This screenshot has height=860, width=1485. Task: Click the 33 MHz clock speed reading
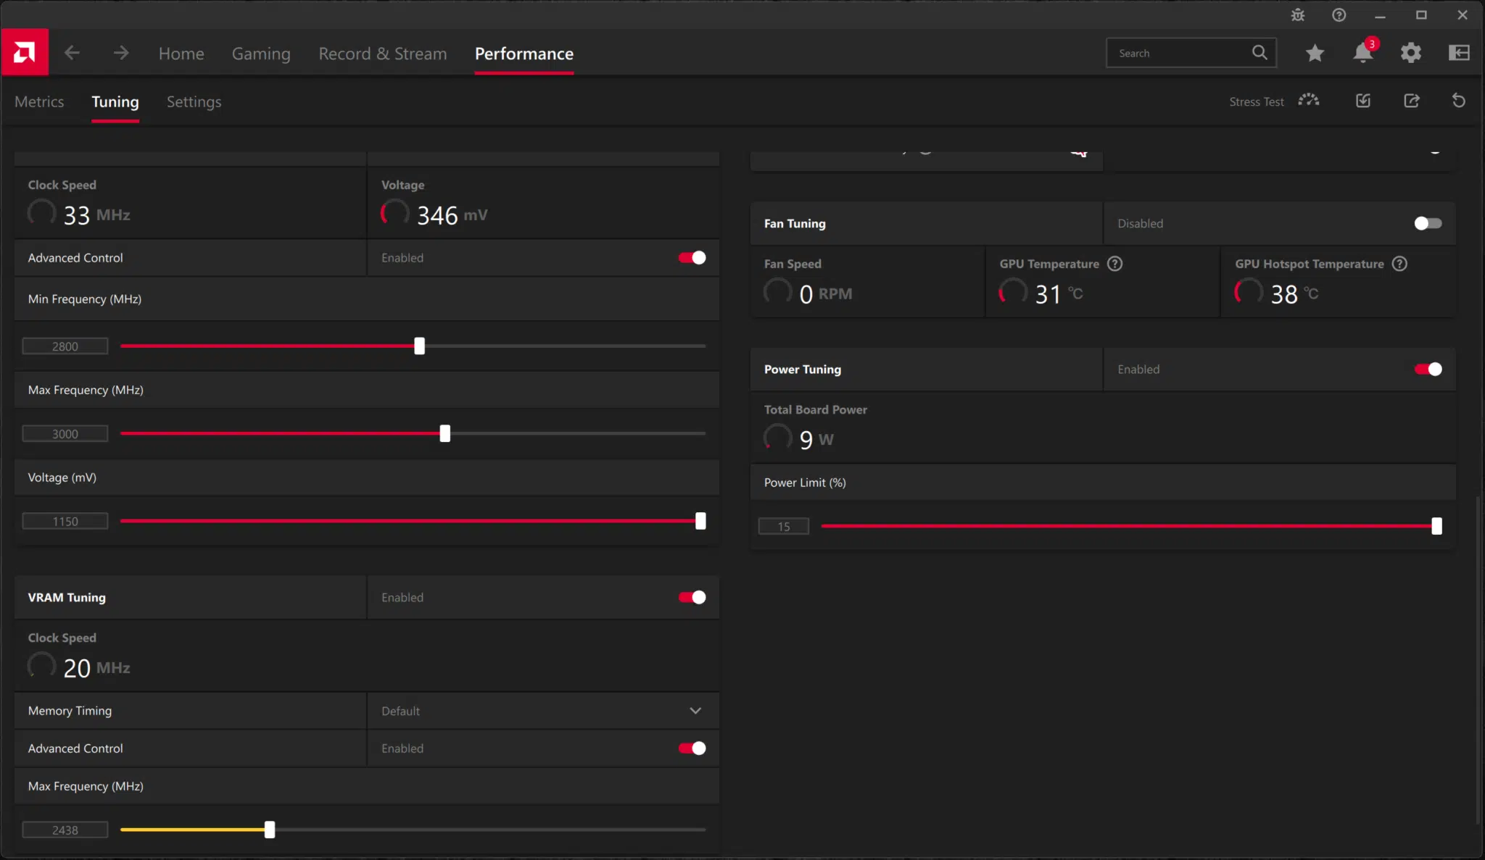[96, 215]
